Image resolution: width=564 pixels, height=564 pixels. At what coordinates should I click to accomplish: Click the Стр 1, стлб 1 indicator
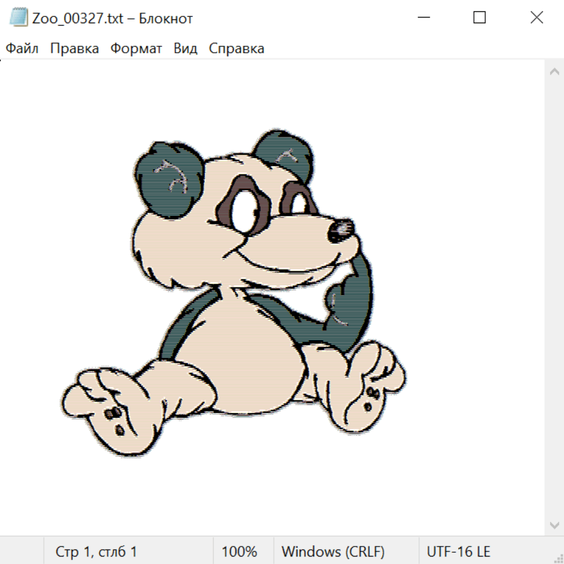coord(97,551)
